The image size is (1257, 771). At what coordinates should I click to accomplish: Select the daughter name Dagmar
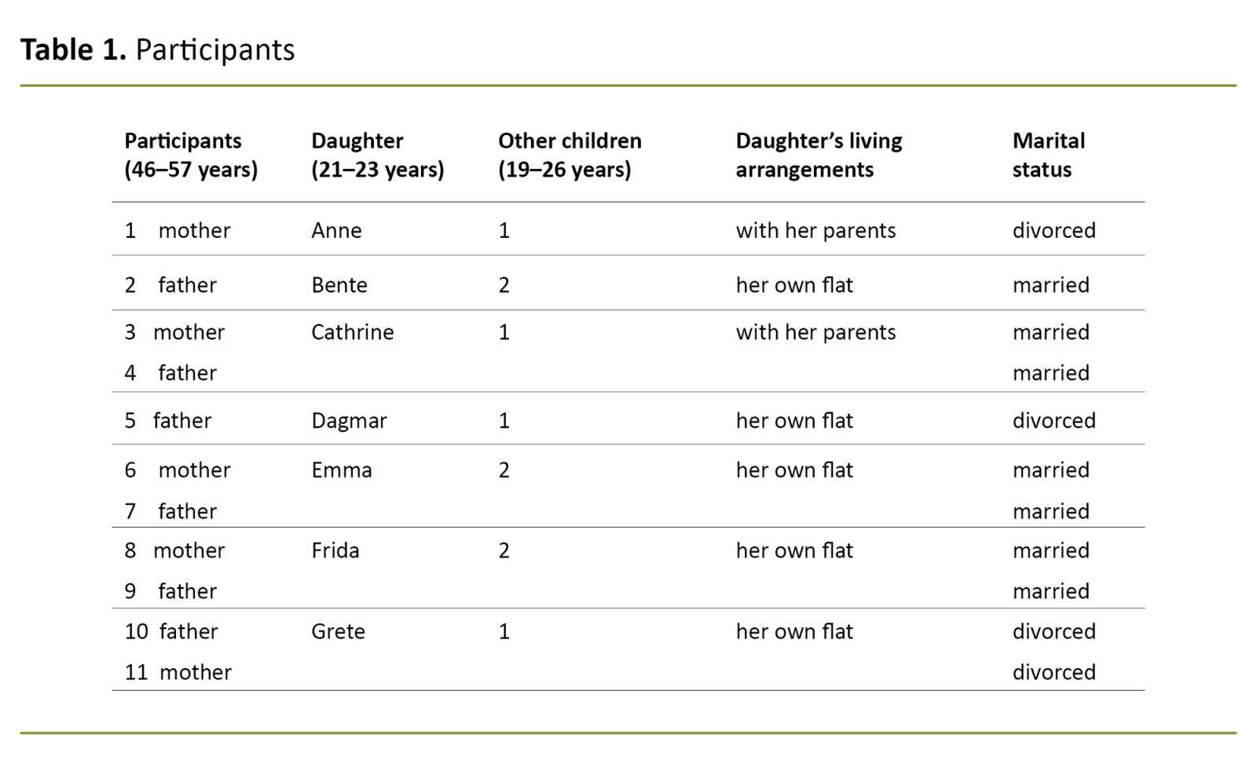[x=349, y=421]
